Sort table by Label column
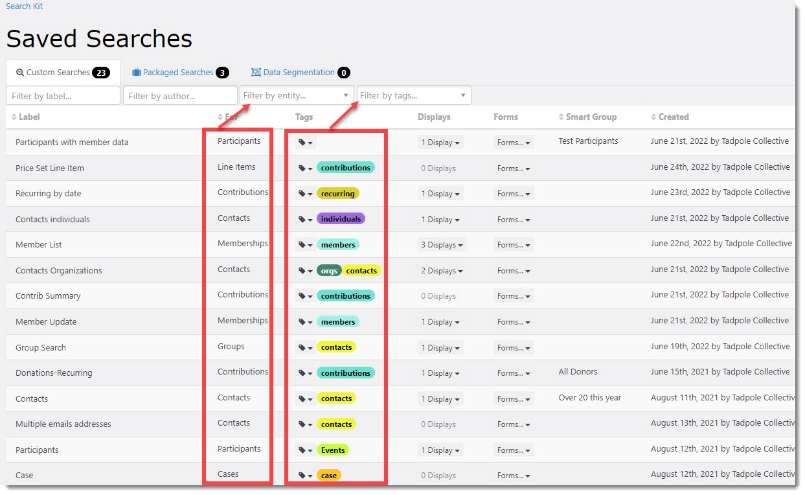The image size is (805, 495). pyautogui.click(x=26, y=117)
